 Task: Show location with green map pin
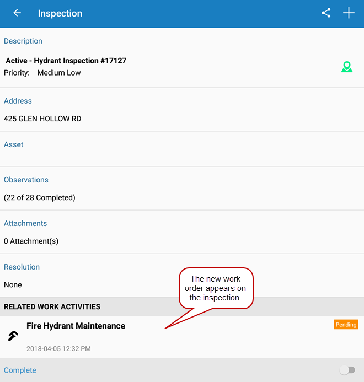coord(346,67)
